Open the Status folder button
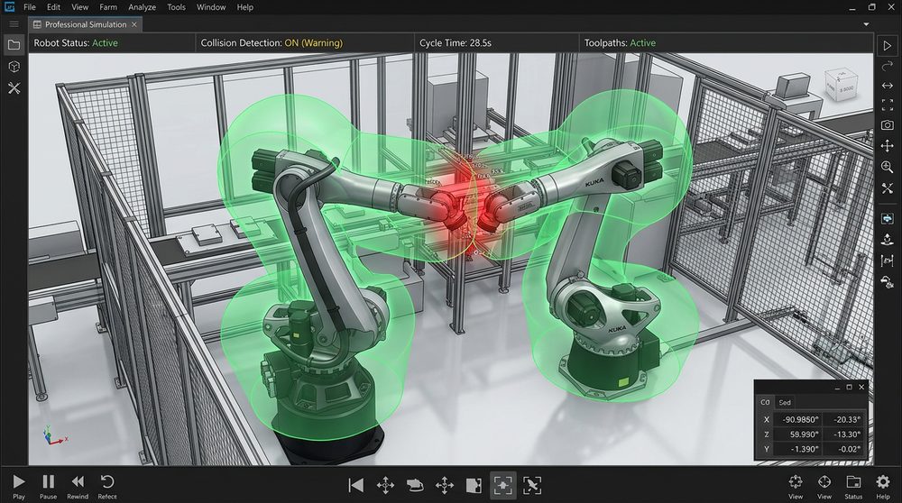This screenshot has width=902, height=503. [853, 483]
